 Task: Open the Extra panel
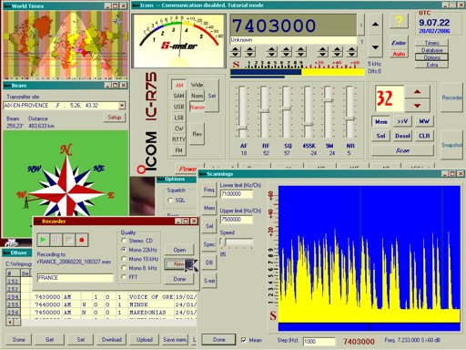coord(431,65)
